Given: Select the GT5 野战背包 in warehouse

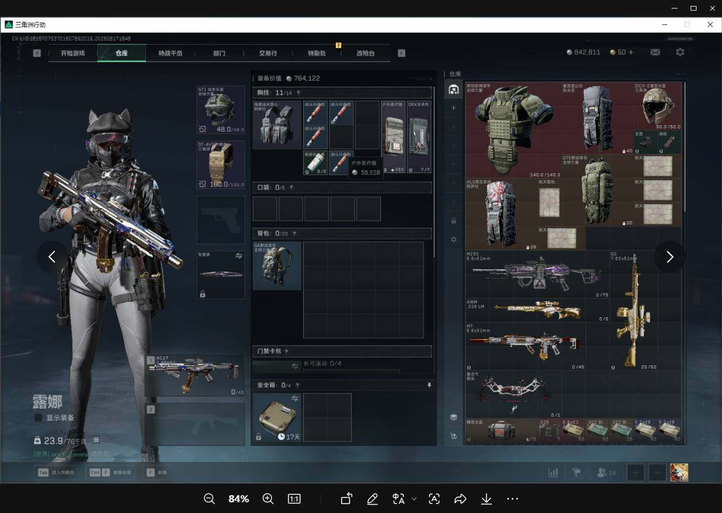Looking at the screenshot, I should (597, 190).
